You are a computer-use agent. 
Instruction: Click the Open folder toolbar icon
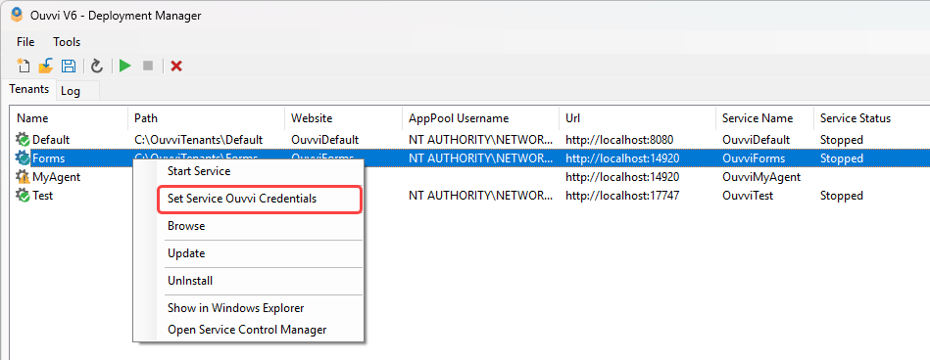click(x=46, y=66)
